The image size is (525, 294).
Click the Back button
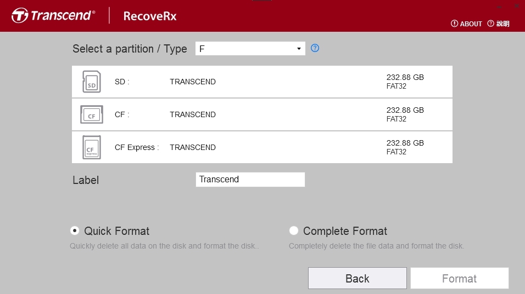click(358, 278)
